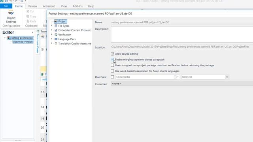Switch to the Add-Ins ribbon tab
This screenshot has width=253, height=142.
click(x=77, y=6)
